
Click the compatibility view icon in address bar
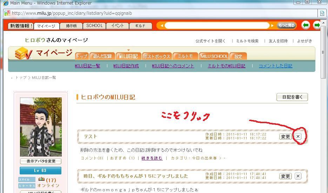tap(322, 13)
